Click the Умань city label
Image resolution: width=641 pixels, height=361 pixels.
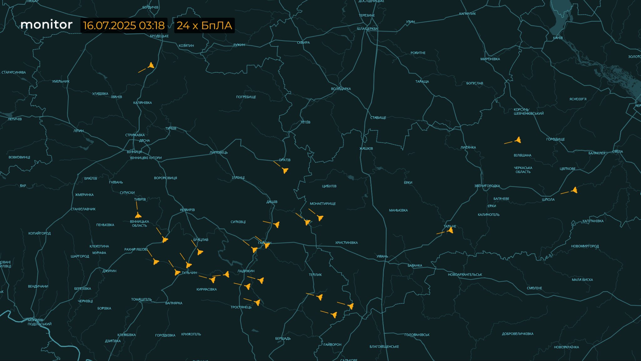pos(382,256)
